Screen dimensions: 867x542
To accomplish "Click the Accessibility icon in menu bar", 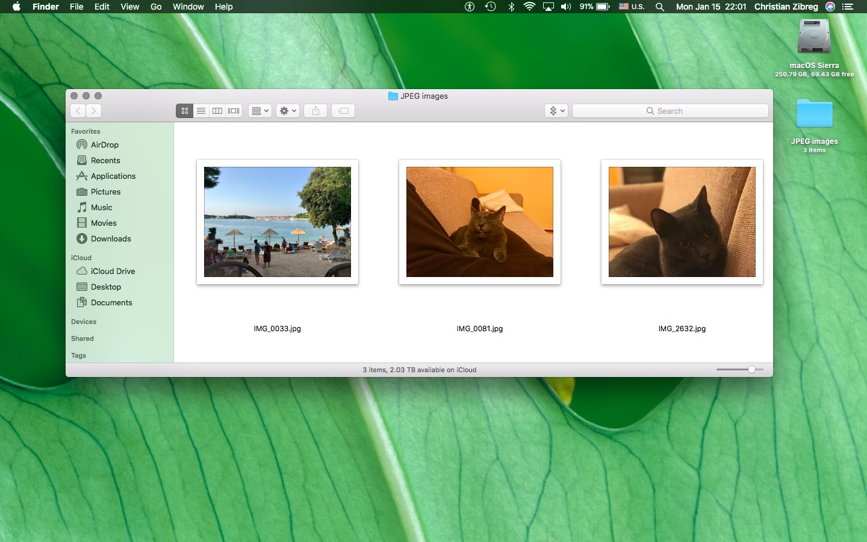I will click(x=470, y=7).
